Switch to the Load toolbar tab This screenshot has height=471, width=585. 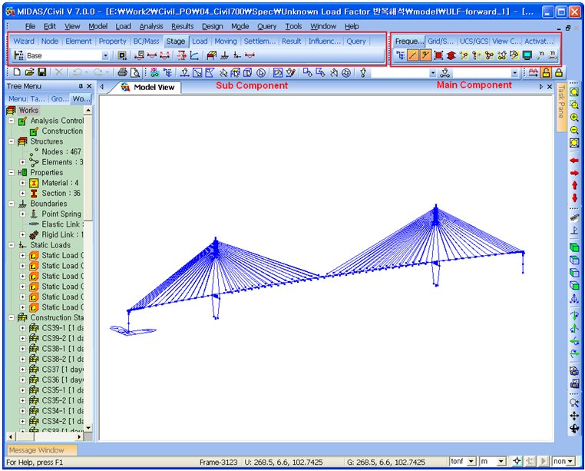200,41
